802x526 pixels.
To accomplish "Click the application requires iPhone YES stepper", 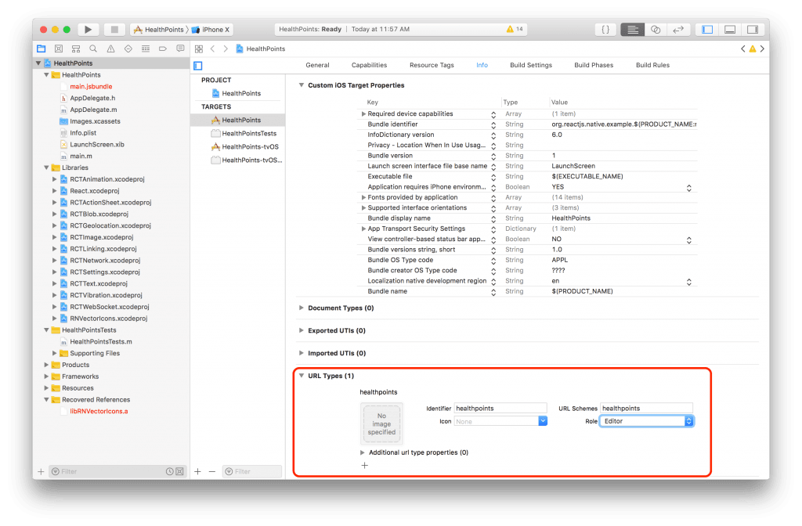I will [688, 188].
